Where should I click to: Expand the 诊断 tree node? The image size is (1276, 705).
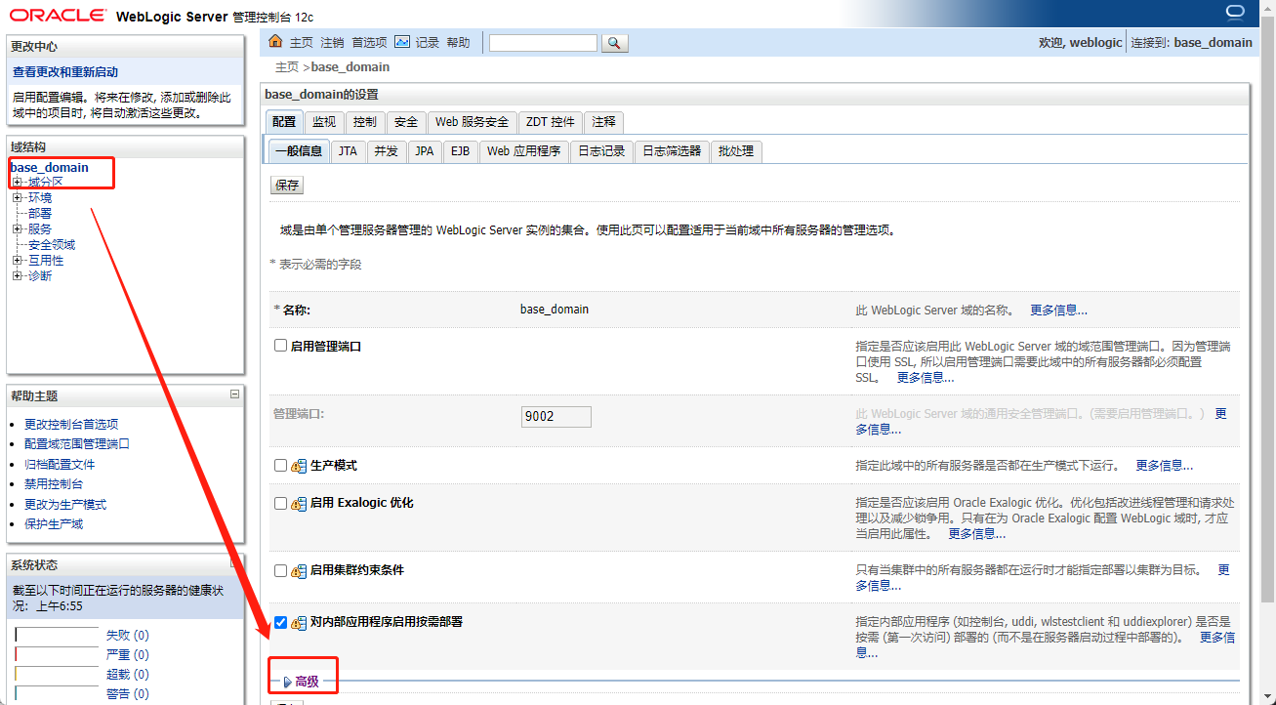[x=17, y=276]
